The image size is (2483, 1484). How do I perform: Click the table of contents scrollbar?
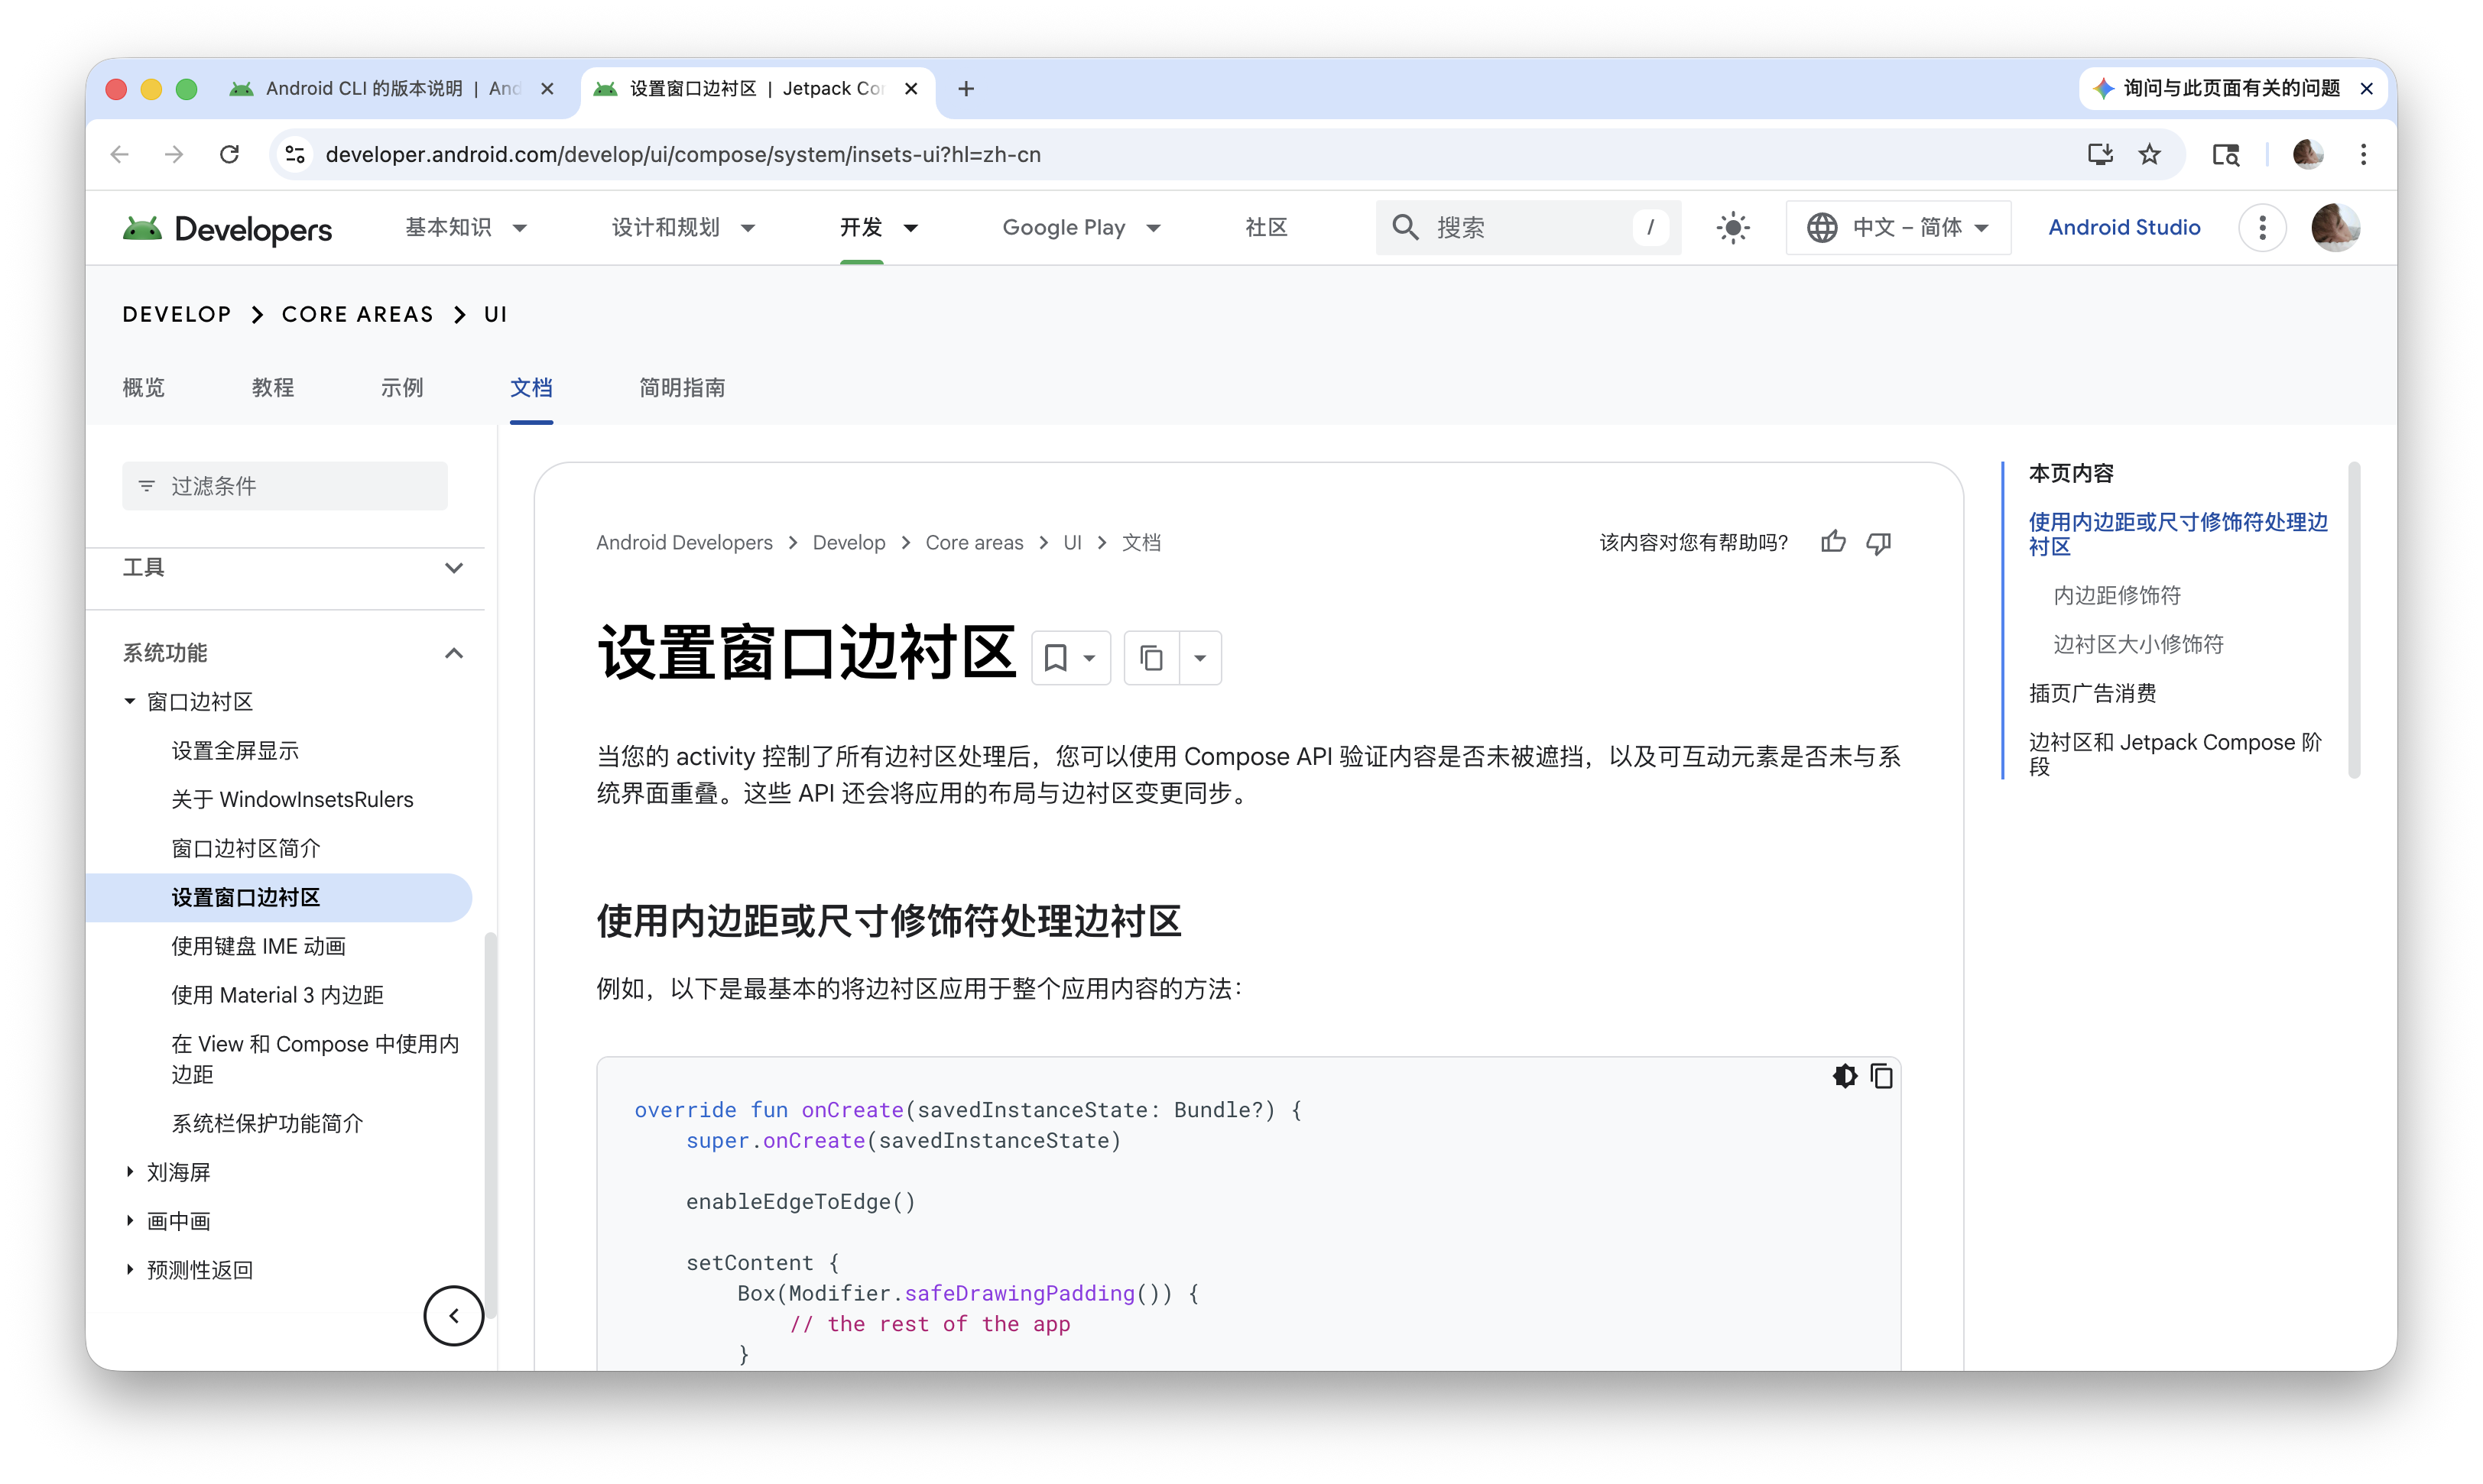coord(2354,620)
